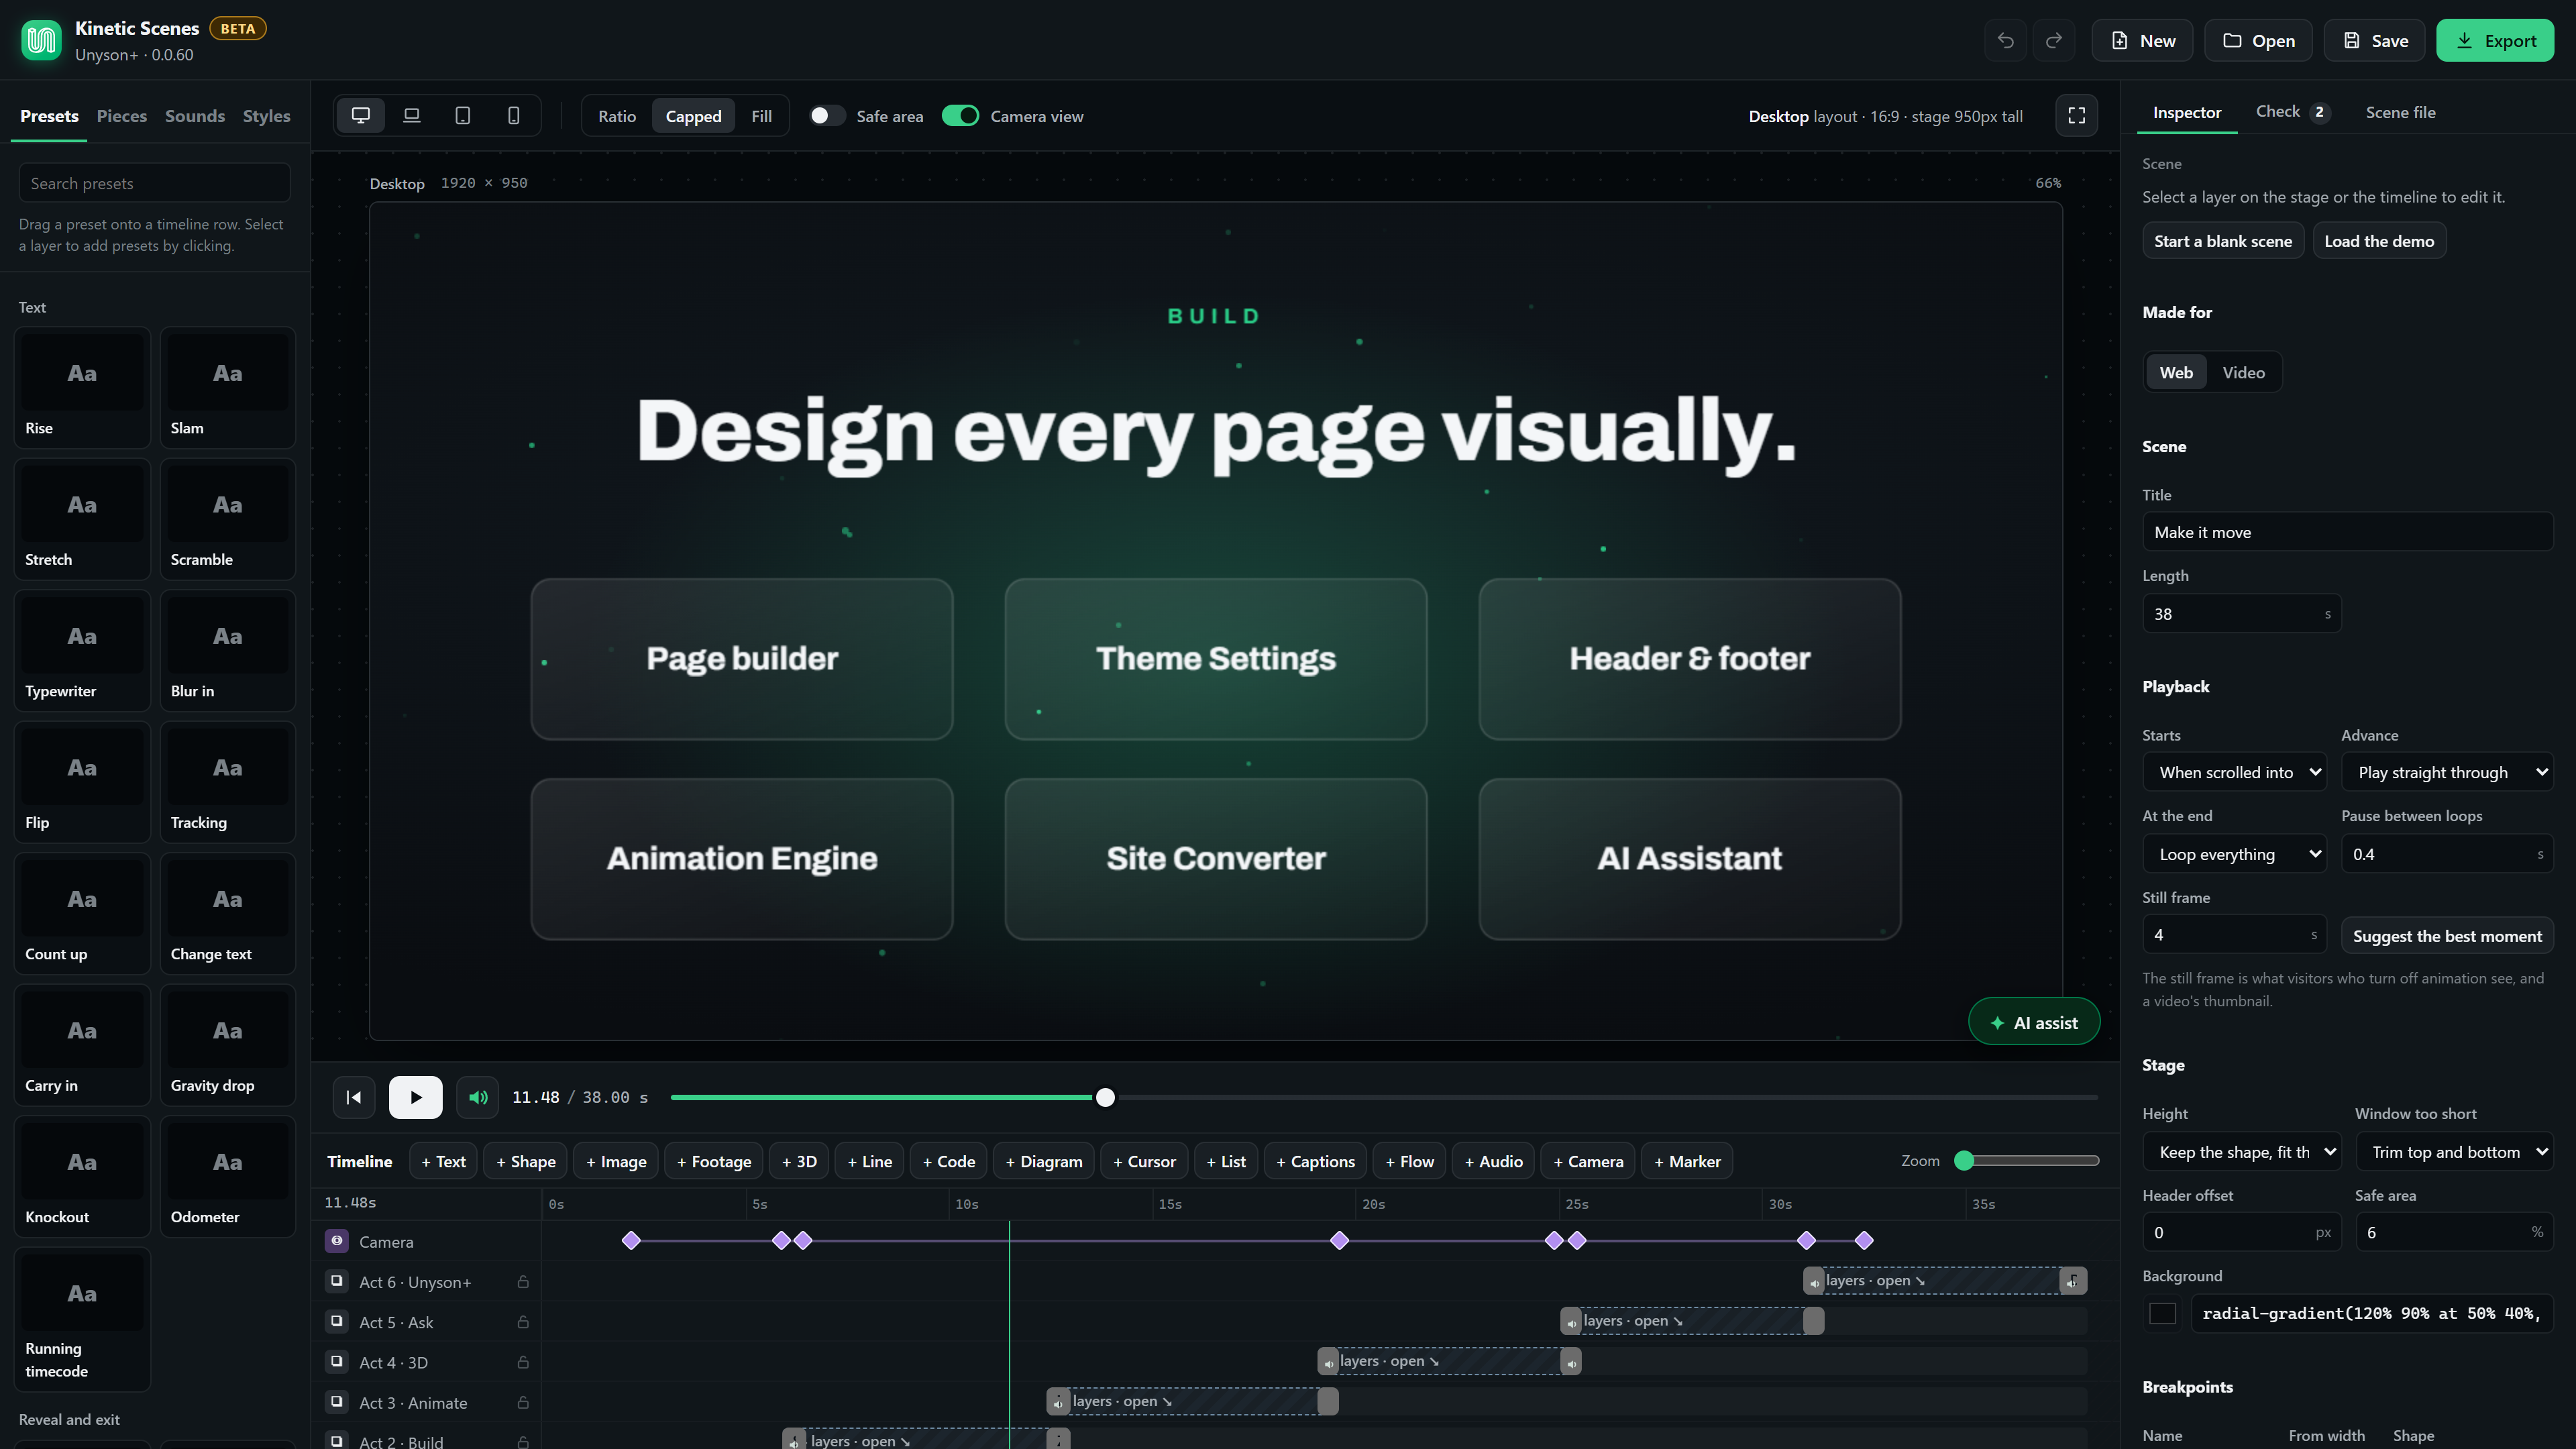Viewport: 2576px width, 1449px height.
Task: Play the scene preview
Action: pyautogui.click(x=415, y=1097)
